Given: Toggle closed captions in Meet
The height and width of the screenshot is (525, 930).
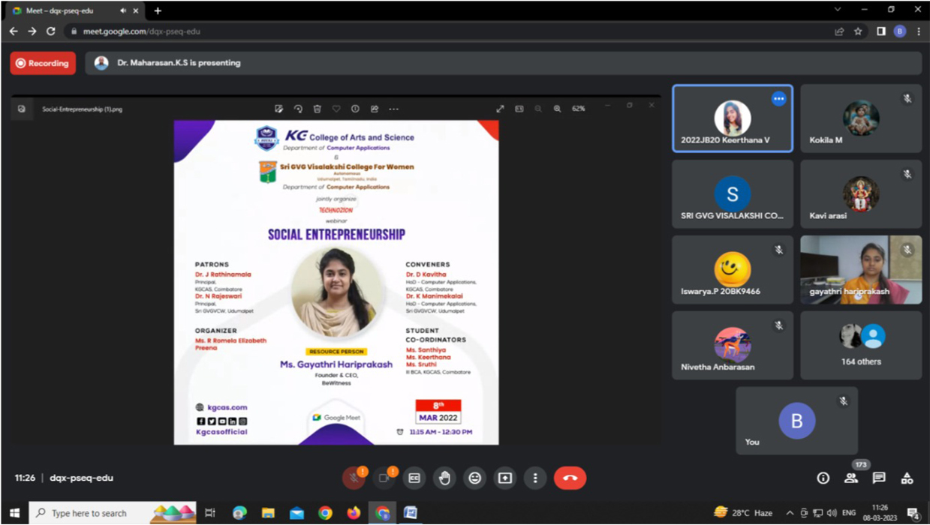Looking at the screenshot, I should (x=414, y=478).
